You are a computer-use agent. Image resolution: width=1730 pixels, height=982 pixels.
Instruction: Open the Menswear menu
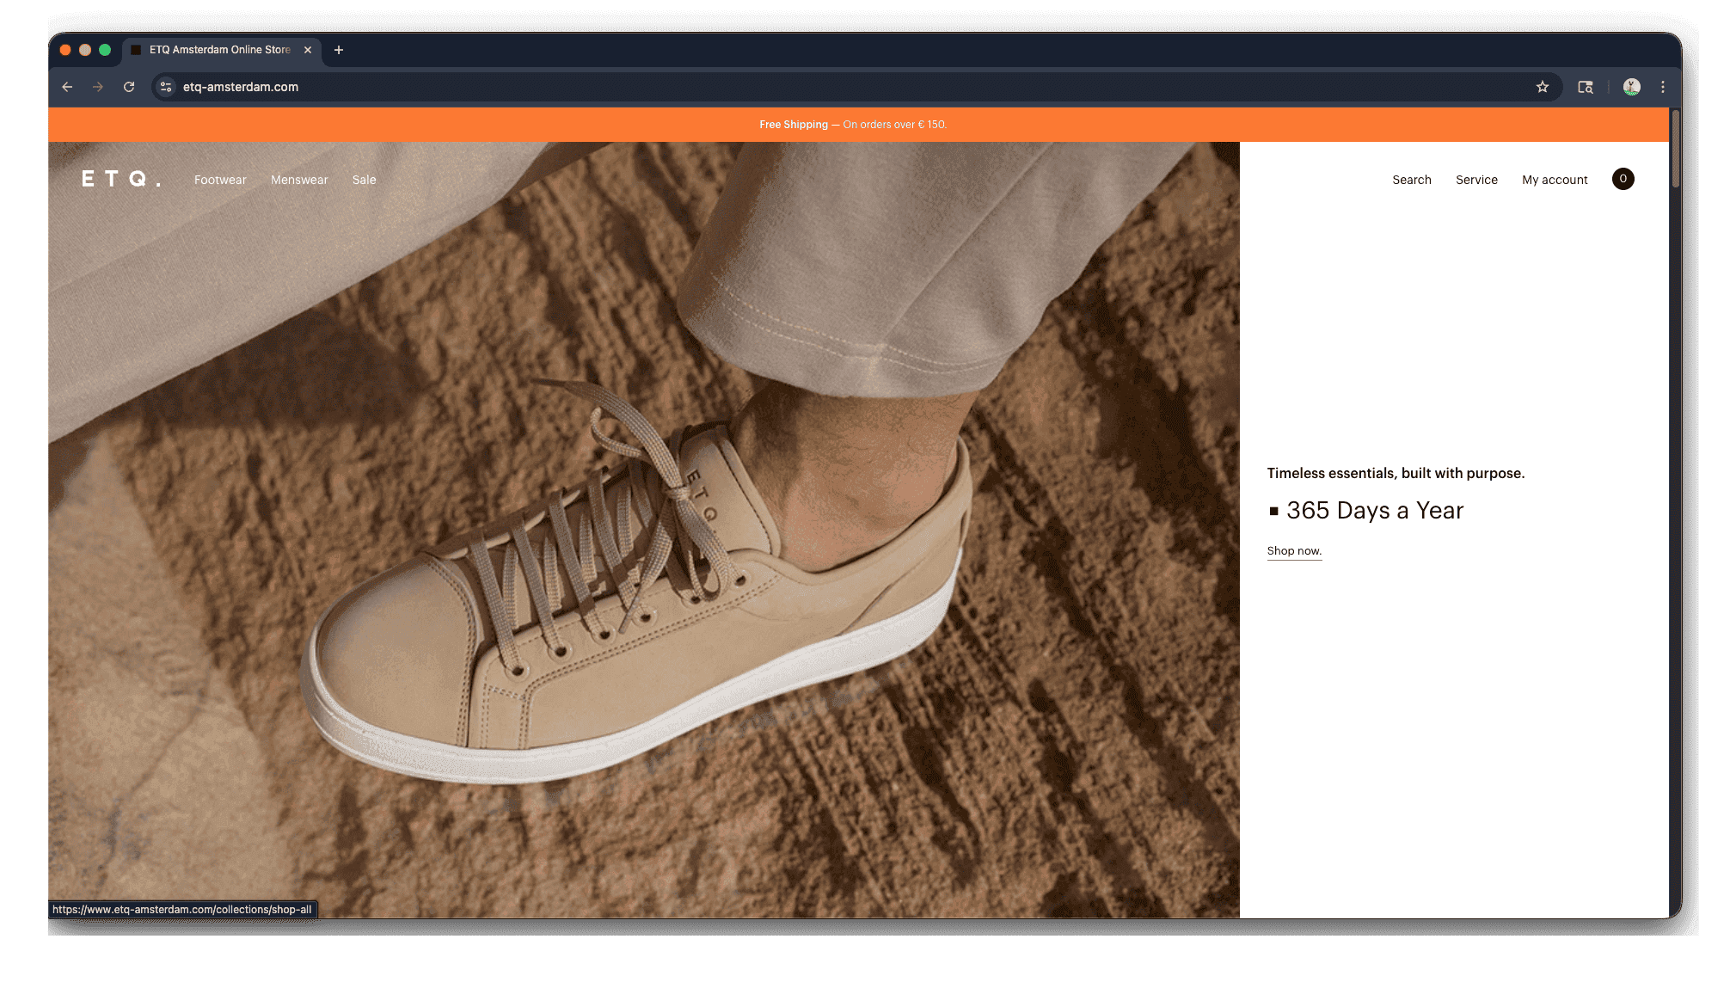point(299,180)
